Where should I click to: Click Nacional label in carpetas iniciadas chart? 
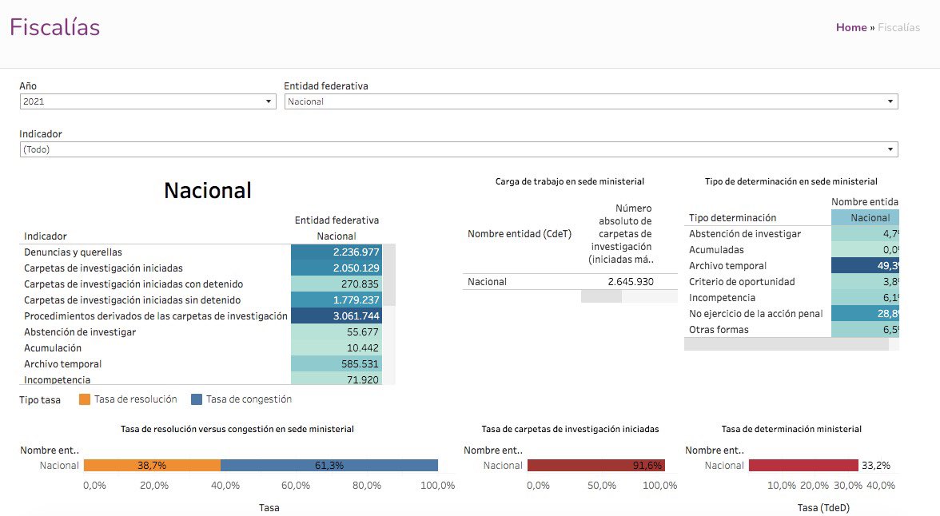(x=503, y=466)
